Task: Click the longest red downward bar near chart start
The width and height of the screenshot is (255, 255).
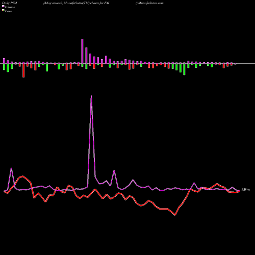Action: [x=23, y=70]
